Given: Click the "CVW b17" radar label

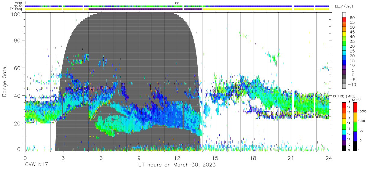Looking at the screenshot, I should (x=36, y=165).
